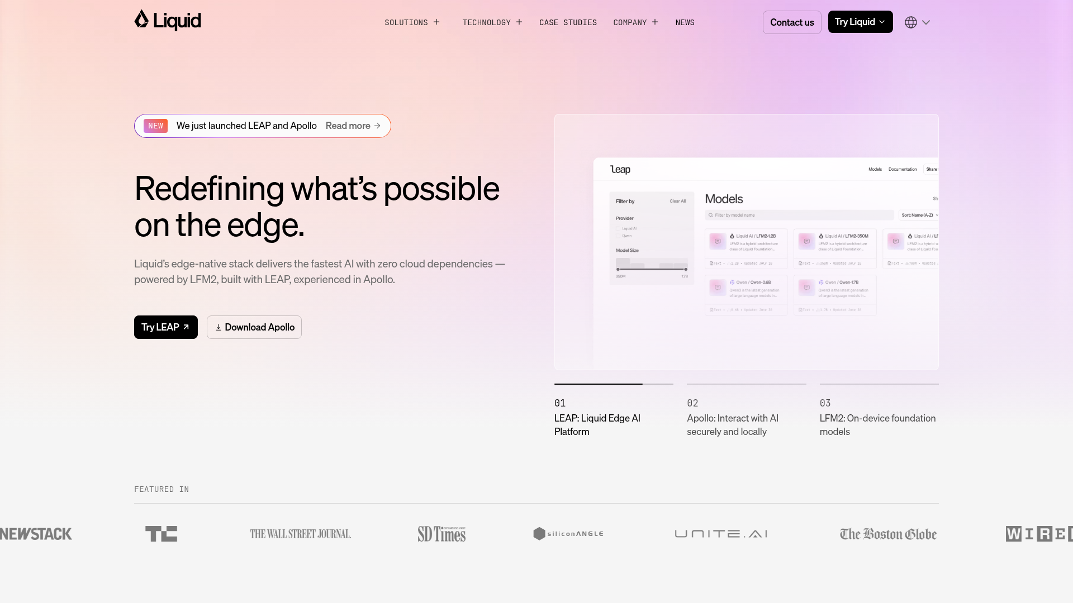
Task: Select slide 02 Apollo tab
Action: [746, 418]
